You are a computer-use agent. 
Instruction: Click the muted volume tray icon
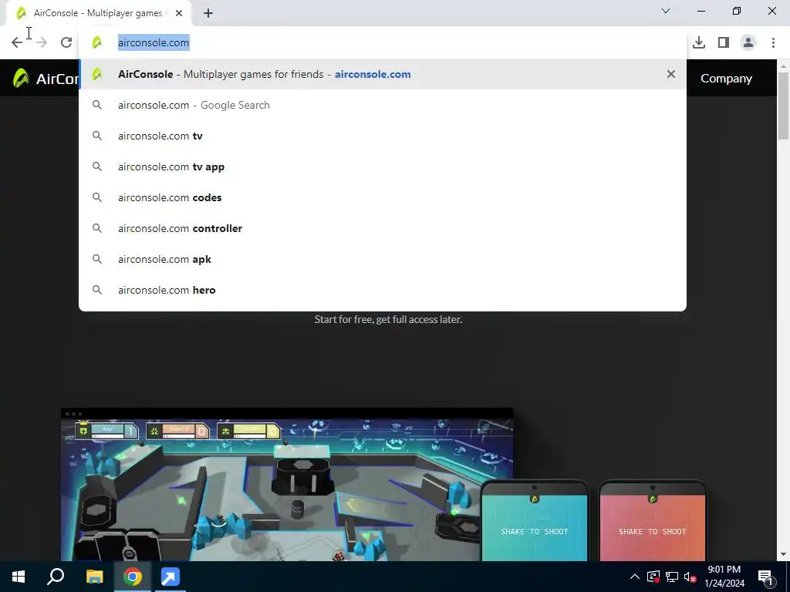pos(690,577)
